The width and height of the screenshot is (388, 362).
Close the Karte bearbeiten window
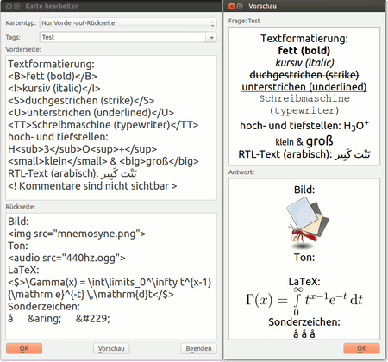coord(9,6)
